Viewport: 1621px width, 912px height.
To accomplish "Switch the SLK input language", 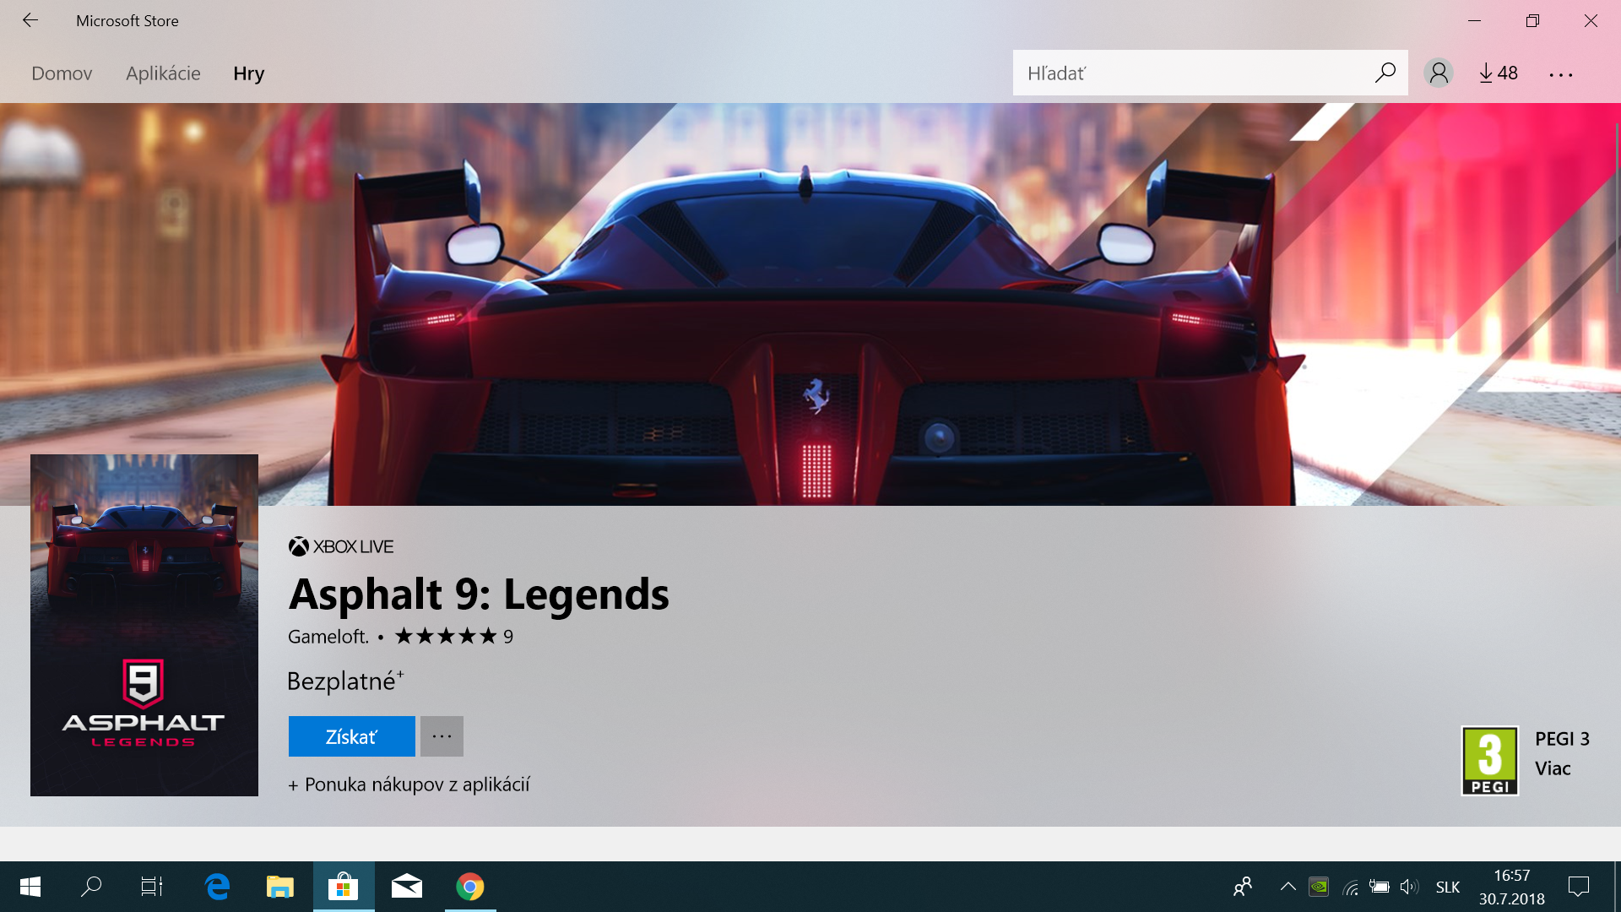I will 1448,888.
